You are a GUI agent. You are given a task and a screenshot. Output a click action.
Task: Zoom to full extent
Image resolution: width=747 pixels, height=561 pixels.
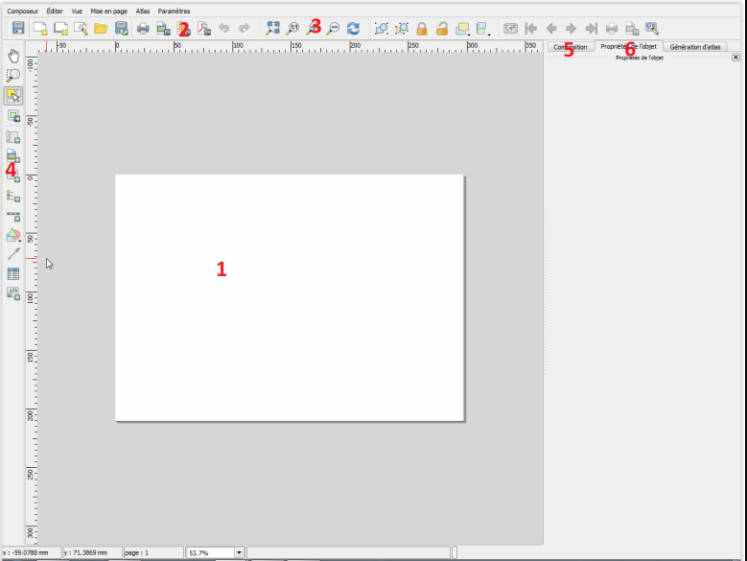272,28
